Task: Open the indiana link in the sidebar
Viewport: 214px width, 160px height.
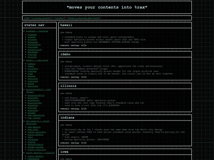Action: [32, 71]
